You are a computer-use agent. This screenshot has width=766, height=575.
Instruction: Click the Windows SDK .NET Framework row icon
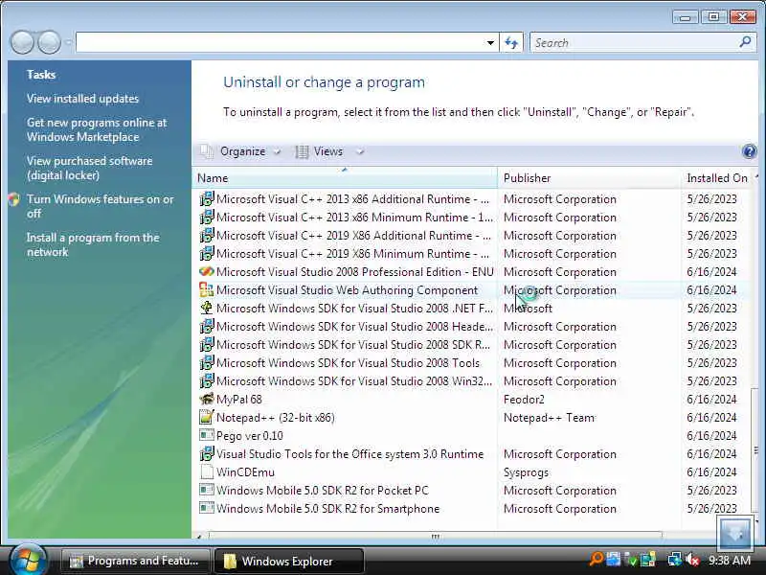pyautogui.click(x=207, y=308)
